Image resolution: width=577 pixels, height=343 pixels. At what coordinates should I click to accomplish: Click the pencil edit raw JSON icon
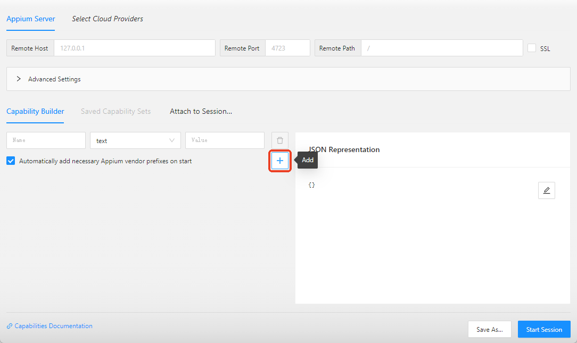547,190
